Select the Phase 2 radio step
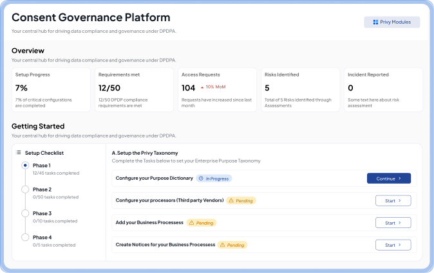Screen dimensions: 434x273 [x=25, y=189]
